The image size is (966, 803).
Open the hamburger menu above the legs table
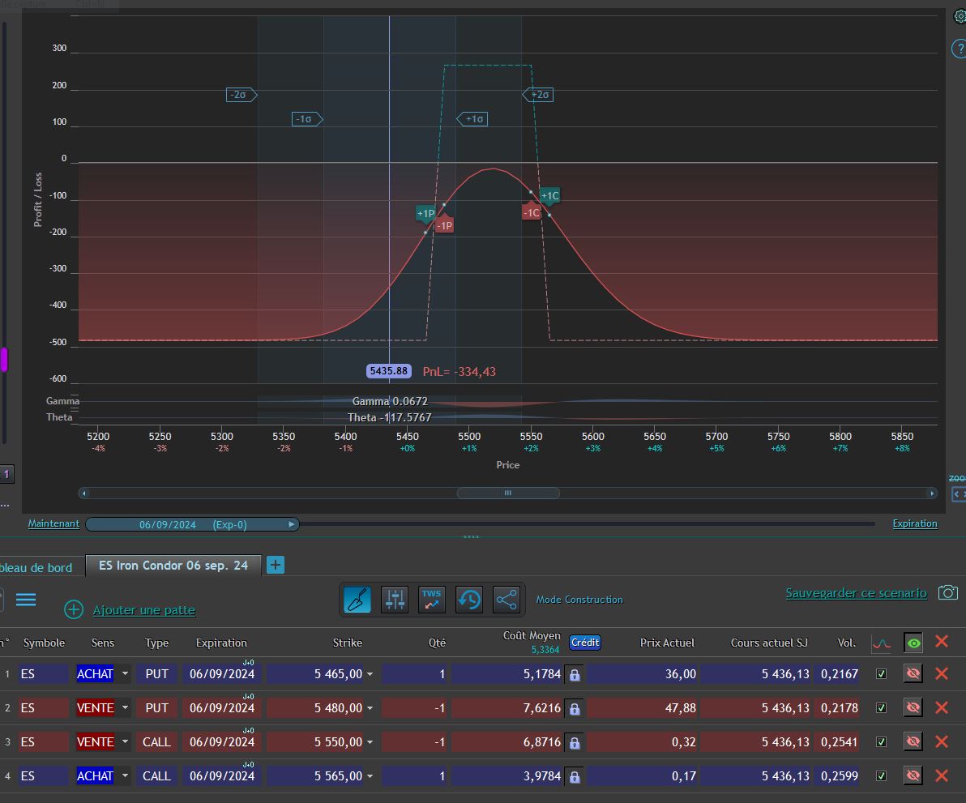click(x=26, y=600)
